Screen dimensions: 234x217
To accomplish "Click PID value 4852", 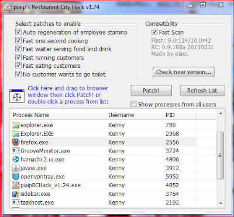I will pyautogui.click(x=172, y=185).
